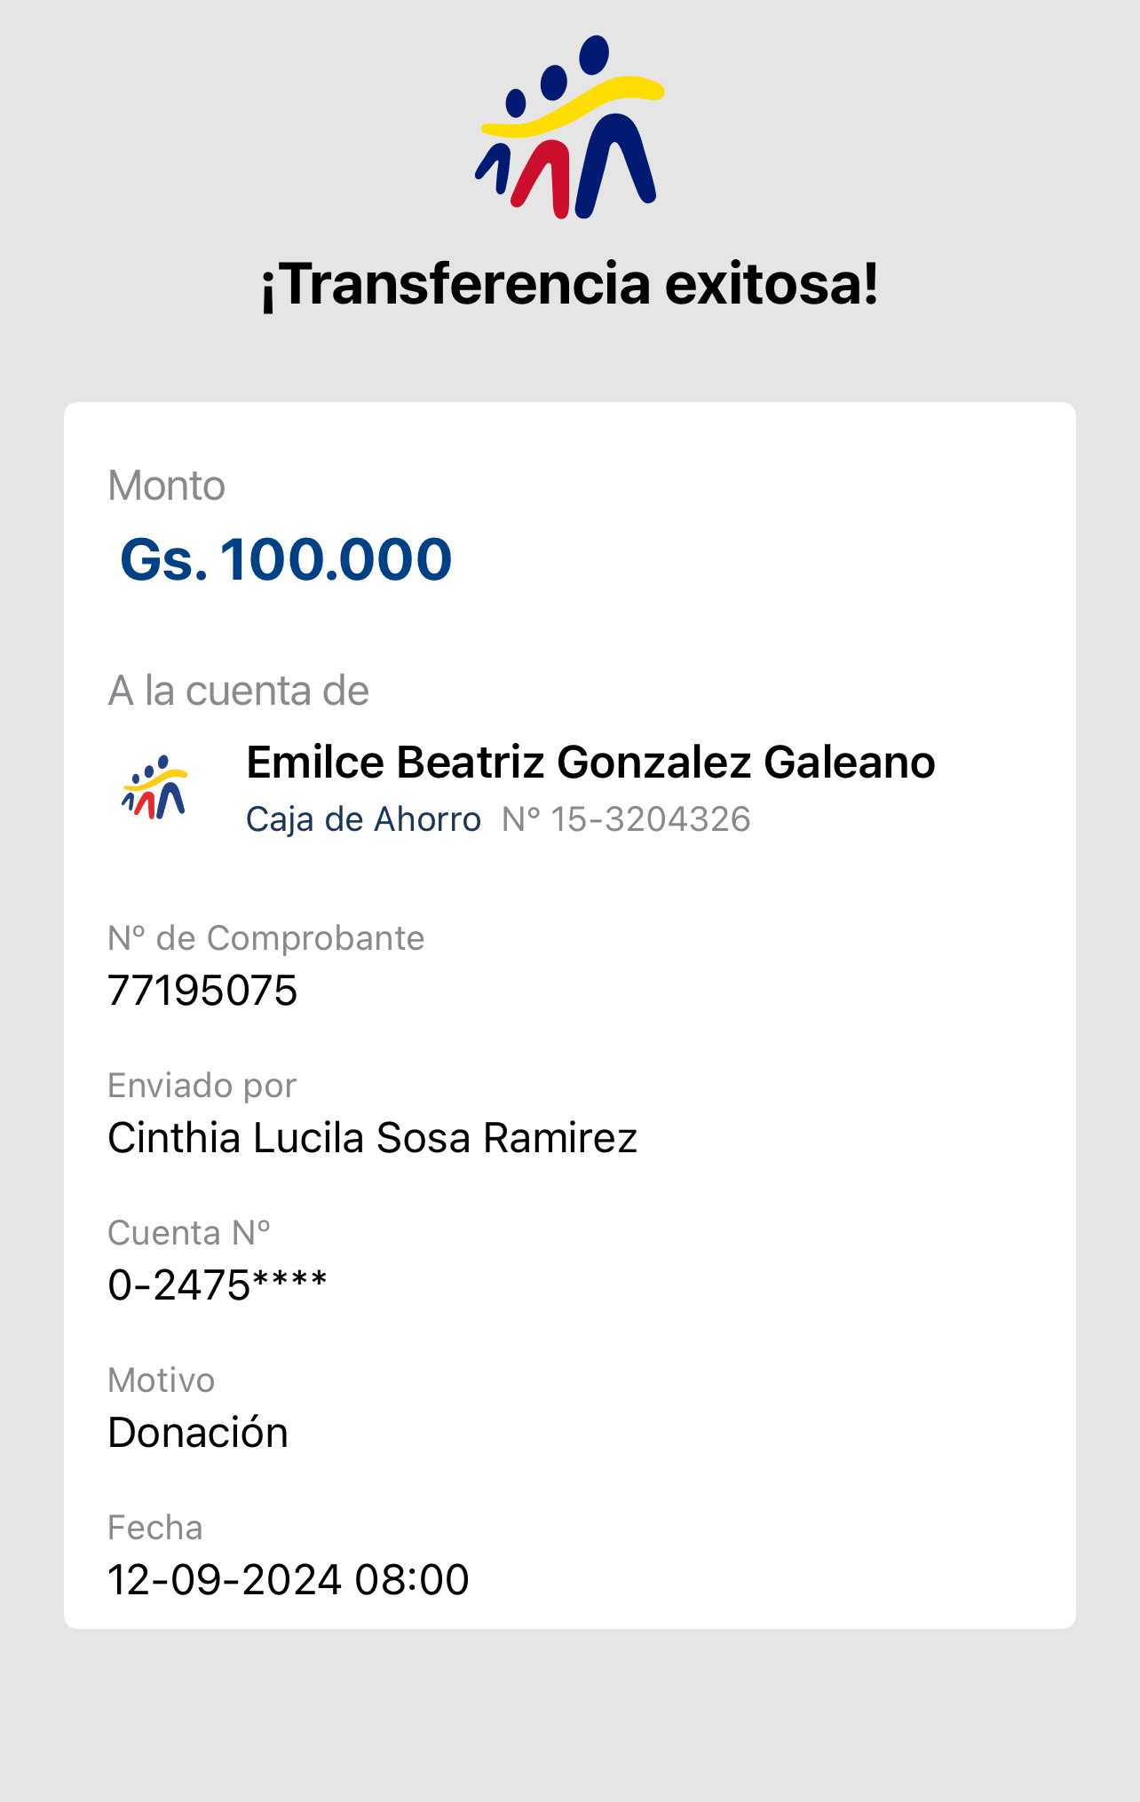Click the Monto label
Screen dimensions: 1140x1802
point(166,486)
